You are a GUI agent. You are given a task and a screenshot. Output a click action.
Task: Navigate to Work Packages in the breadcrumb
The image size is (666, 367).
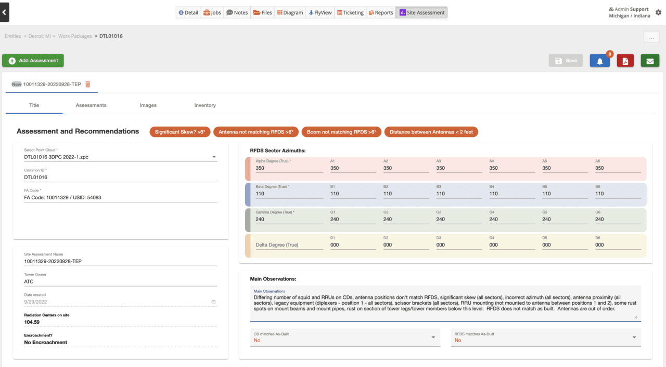coord(74,36)
